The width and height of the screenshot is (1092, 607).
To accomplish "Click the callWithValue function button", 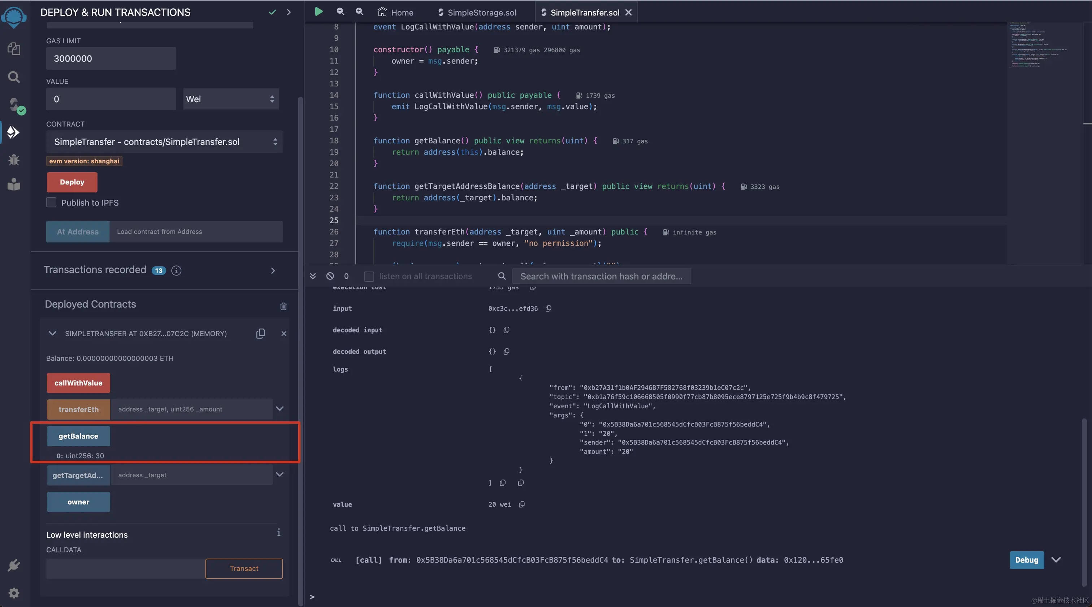I will [78, 383].
